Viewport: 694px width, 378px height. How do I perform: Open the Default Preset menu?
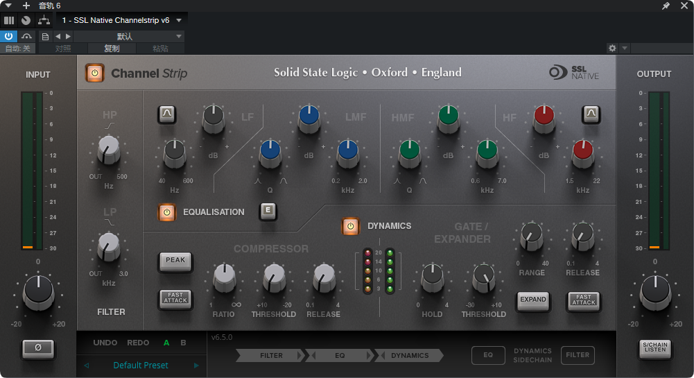click(141, 365)
